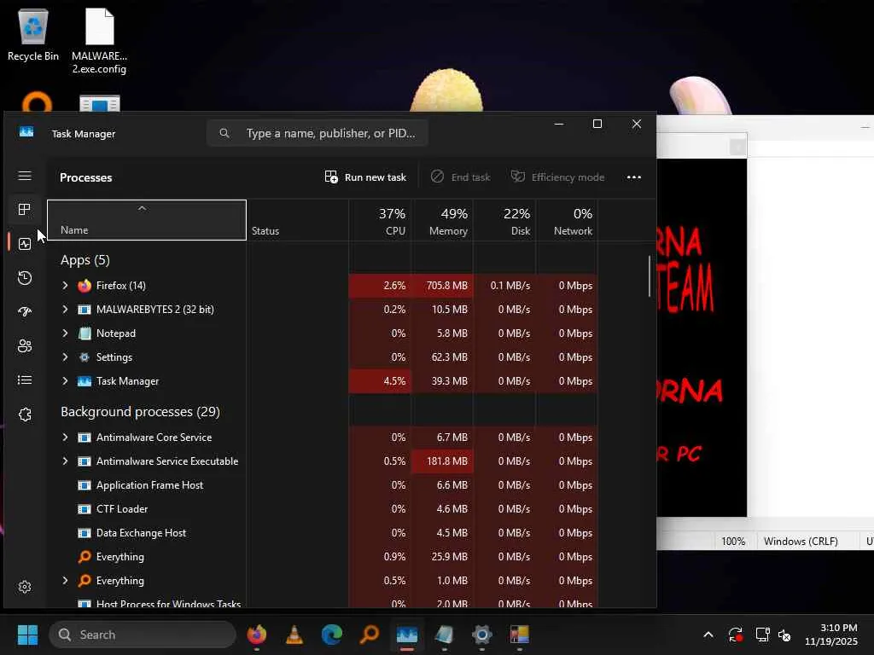Image resolution: width=874 pixels, height=655 pixels.
Task: Click the taskbar clock showing 3:10 PM
Action: pos(831,635)
